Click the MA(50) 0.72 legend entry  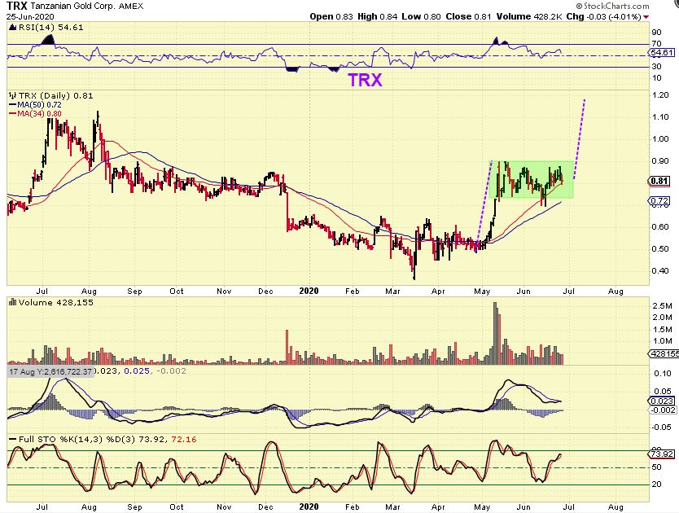pos(39,105)
